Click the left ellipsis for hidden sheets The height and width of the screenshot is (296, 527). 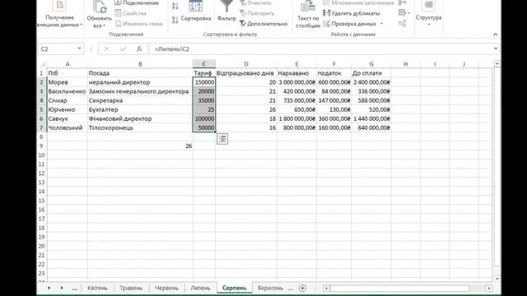point(75,288)
